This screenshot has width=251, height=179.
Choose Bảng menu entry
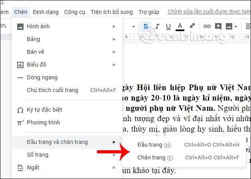click(67, 39)
